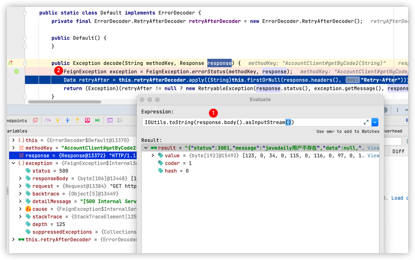This screenshot has height=260, width=415.
Task: Click the Show Execution Point icon
Action: [35, 120]
